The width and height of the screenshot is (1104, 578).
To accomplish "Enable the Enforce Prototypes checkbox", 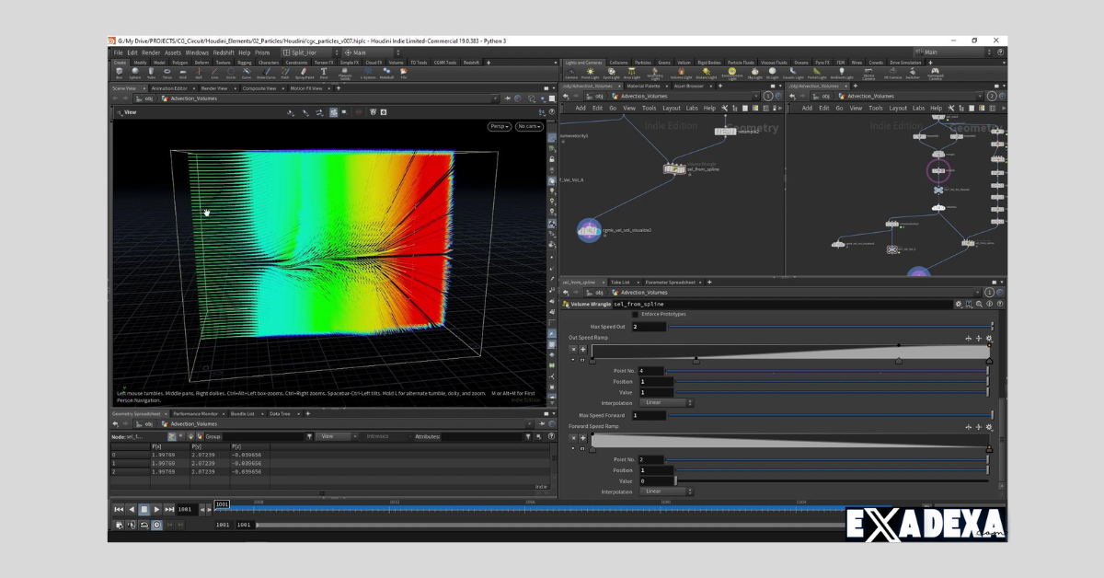I will pyautogui.click(x=635, y=314).
